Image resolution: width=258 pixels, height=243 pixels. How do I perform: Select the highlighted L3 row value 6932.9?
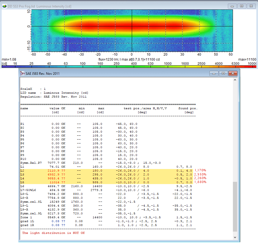point(53,175)
